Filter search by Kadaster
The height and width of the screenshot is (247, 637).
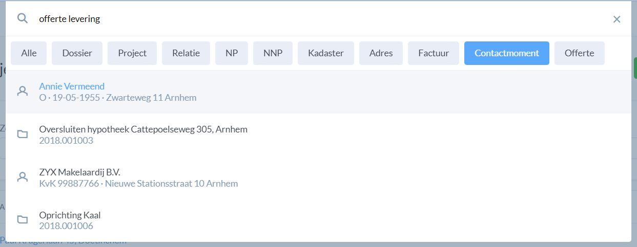coord(326,53)
